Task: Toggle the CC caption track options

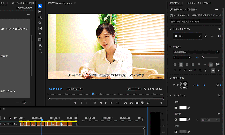Action: (16, 118)
